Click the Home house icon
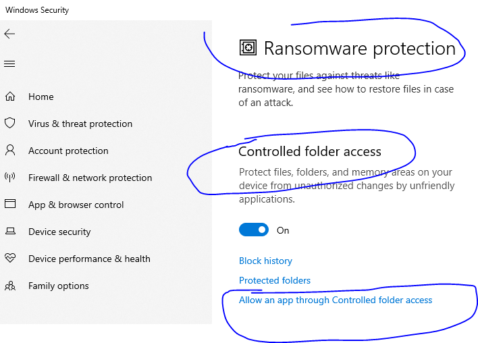Viewport: 478px width, 343px height. click(x=9, y=97)
